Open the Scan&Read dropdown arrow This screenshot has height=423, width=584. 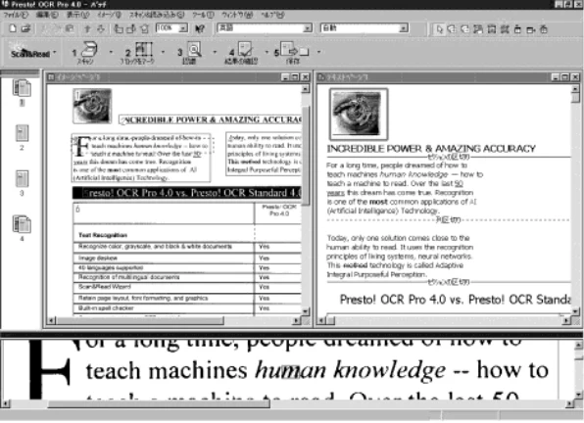point(55,52)
